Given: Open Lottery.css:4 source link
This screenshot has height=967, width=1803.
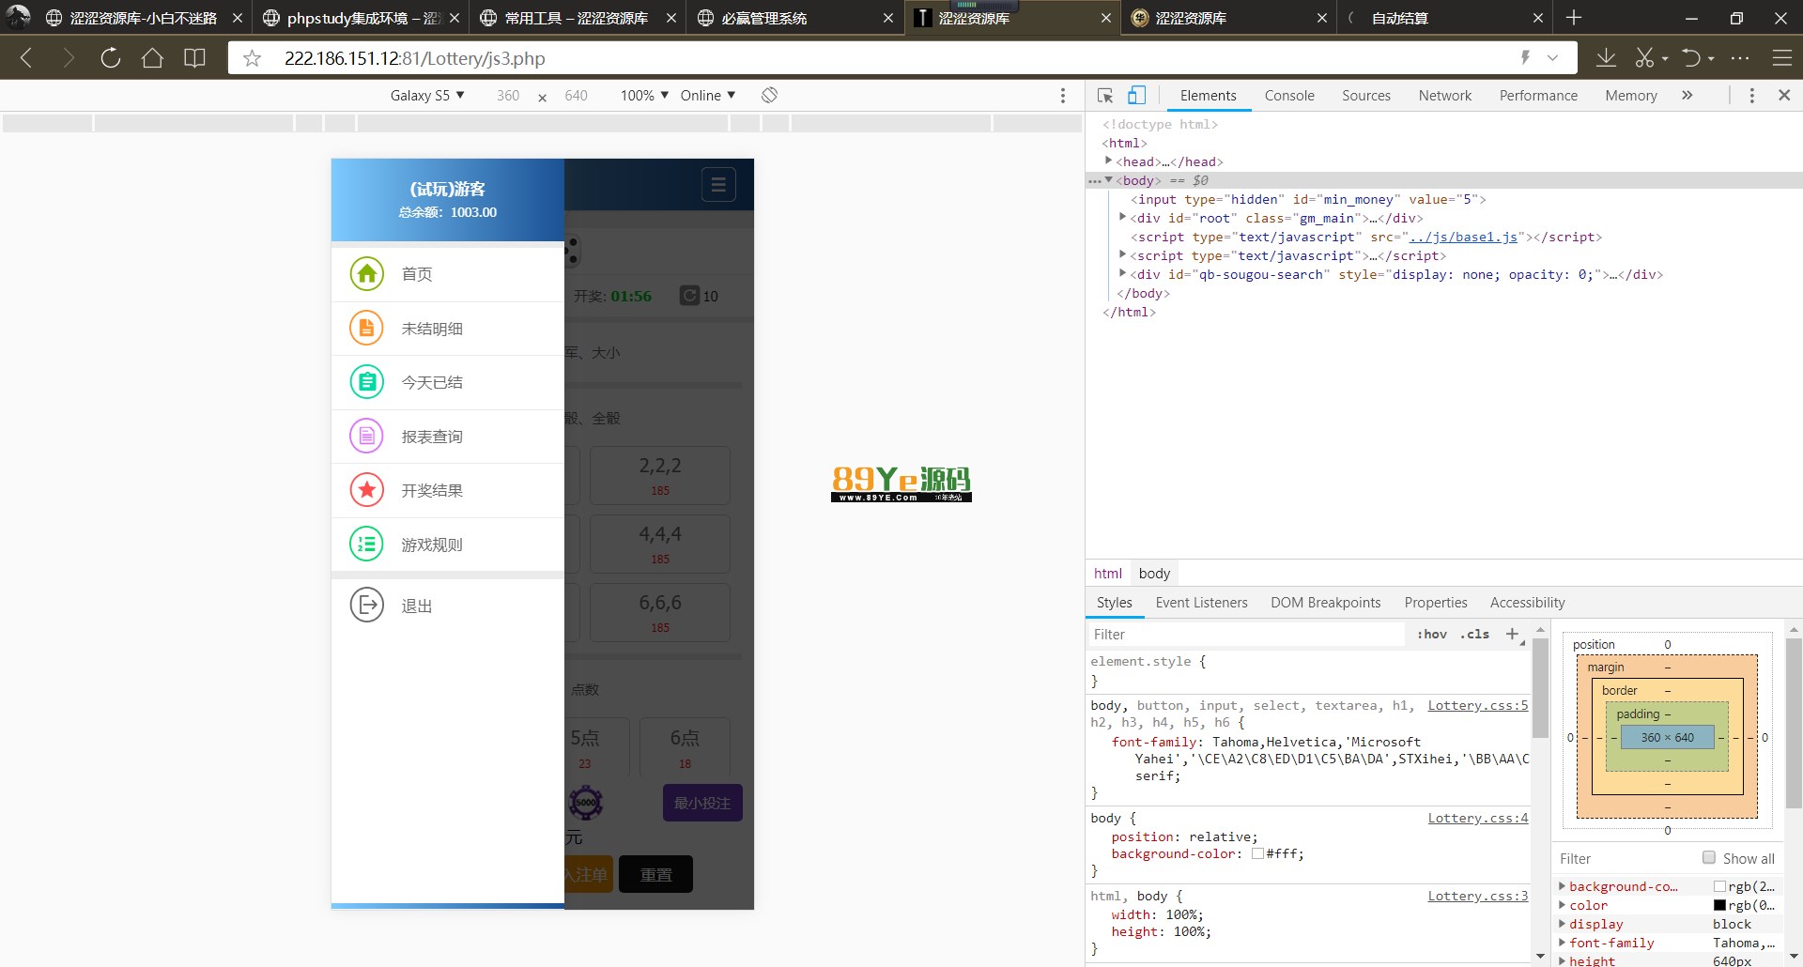Looking at the screenshot, I should click(1478, 818).
